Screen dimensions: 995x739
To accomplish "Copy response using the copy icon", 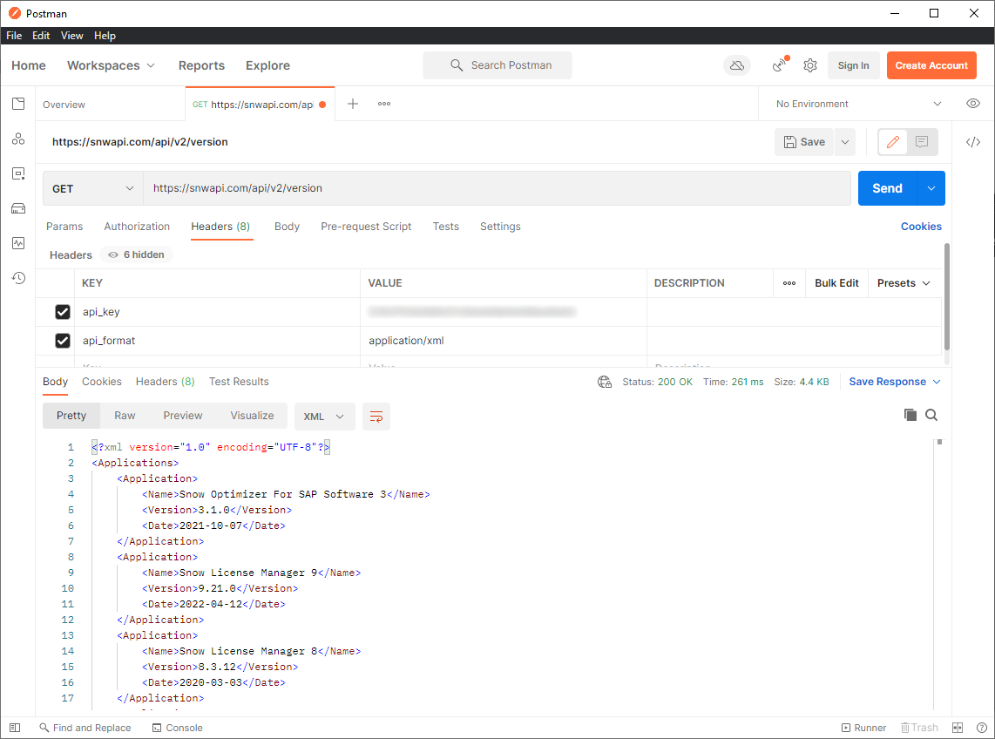I will click(910, 416).
